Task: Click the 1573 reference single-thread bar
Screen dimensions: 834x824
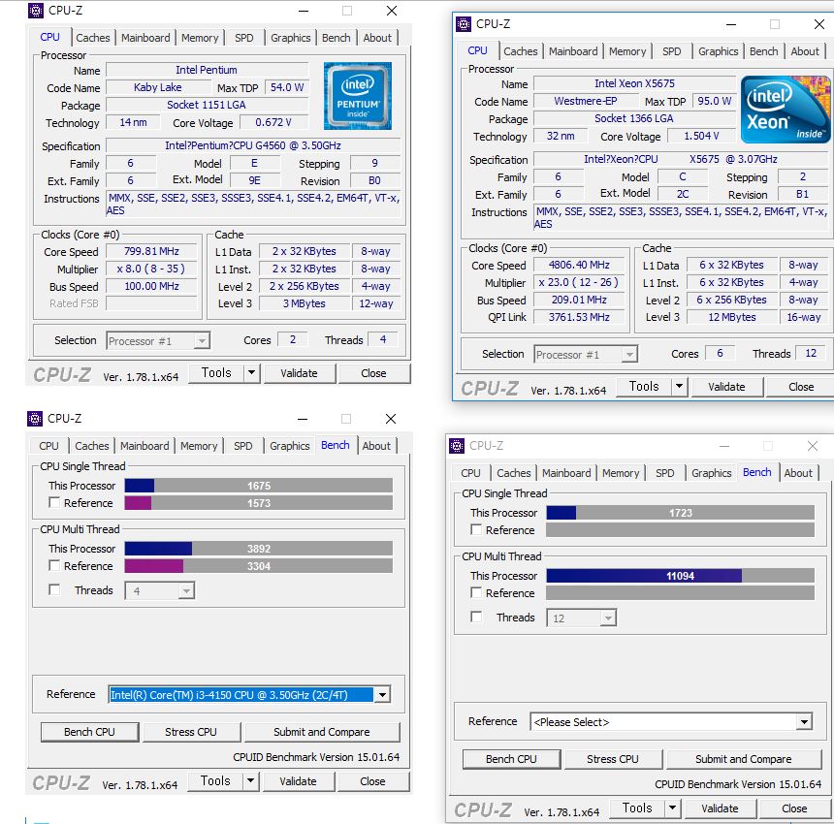Action: (259, 502)
